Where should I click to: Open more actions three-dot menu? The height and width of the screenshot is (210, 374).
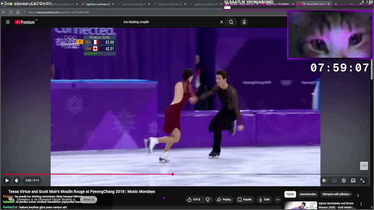[x=278, y=199]
